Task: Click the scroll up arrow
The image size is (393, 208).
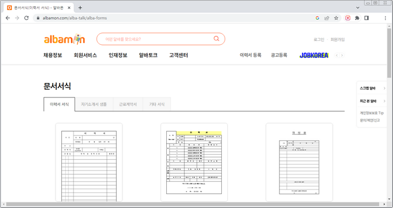Action: [389, 26]
